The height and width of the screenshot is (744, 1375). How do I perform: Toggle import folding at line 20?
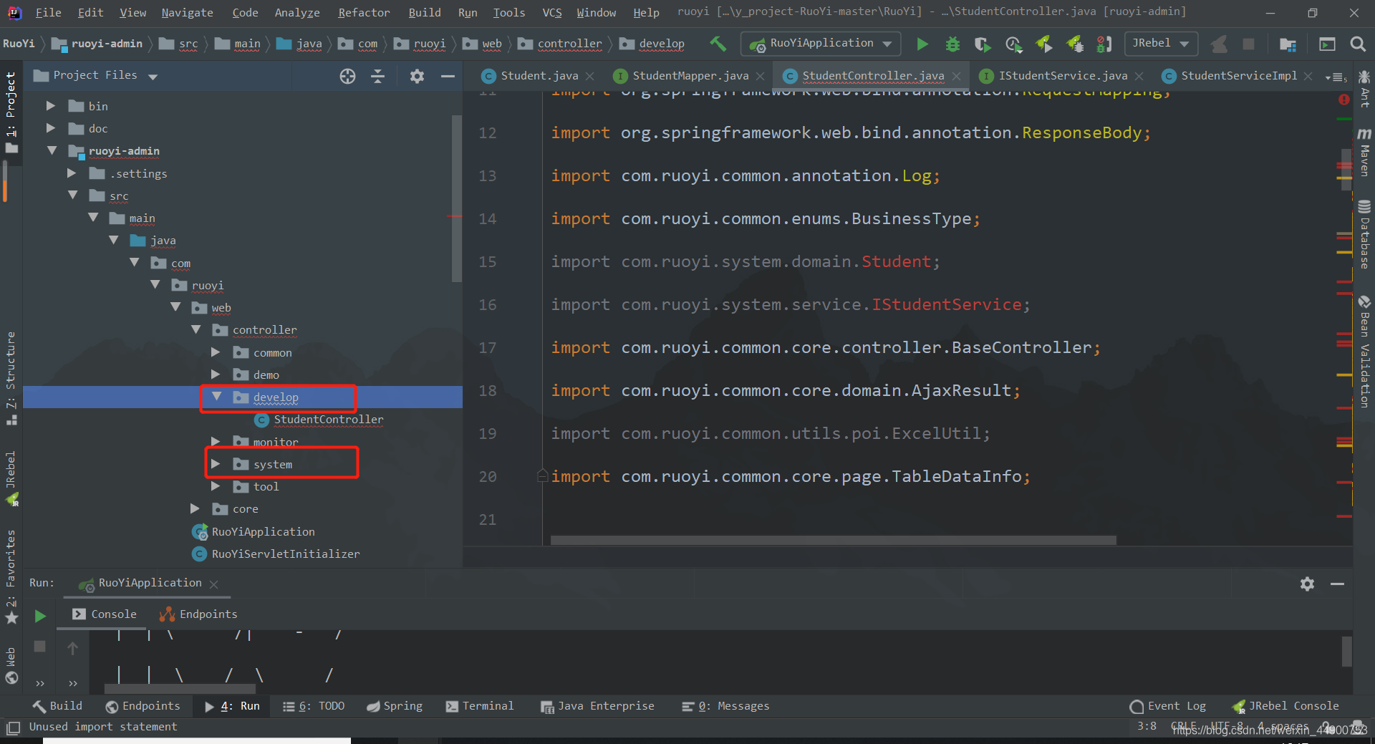(x=543, y=476)
